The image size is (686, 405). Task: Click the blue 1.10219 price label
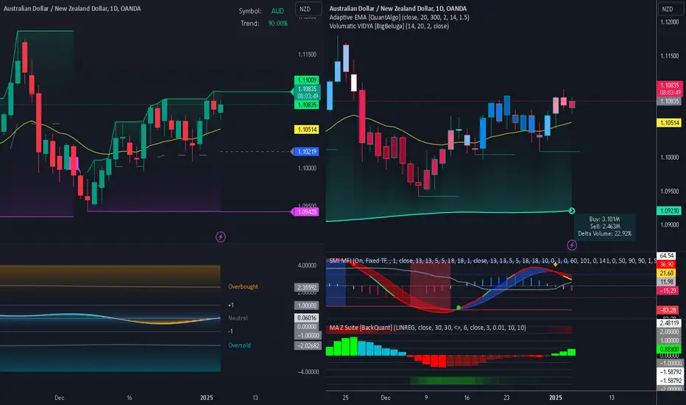pos(307,152)
